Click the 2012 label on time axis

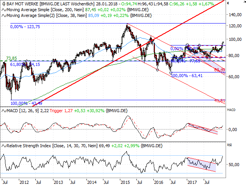[x=24, y=182]
